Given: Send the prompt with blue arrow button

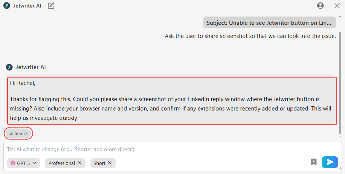Looking at the screenshot, I should click(x=330, y=162).
